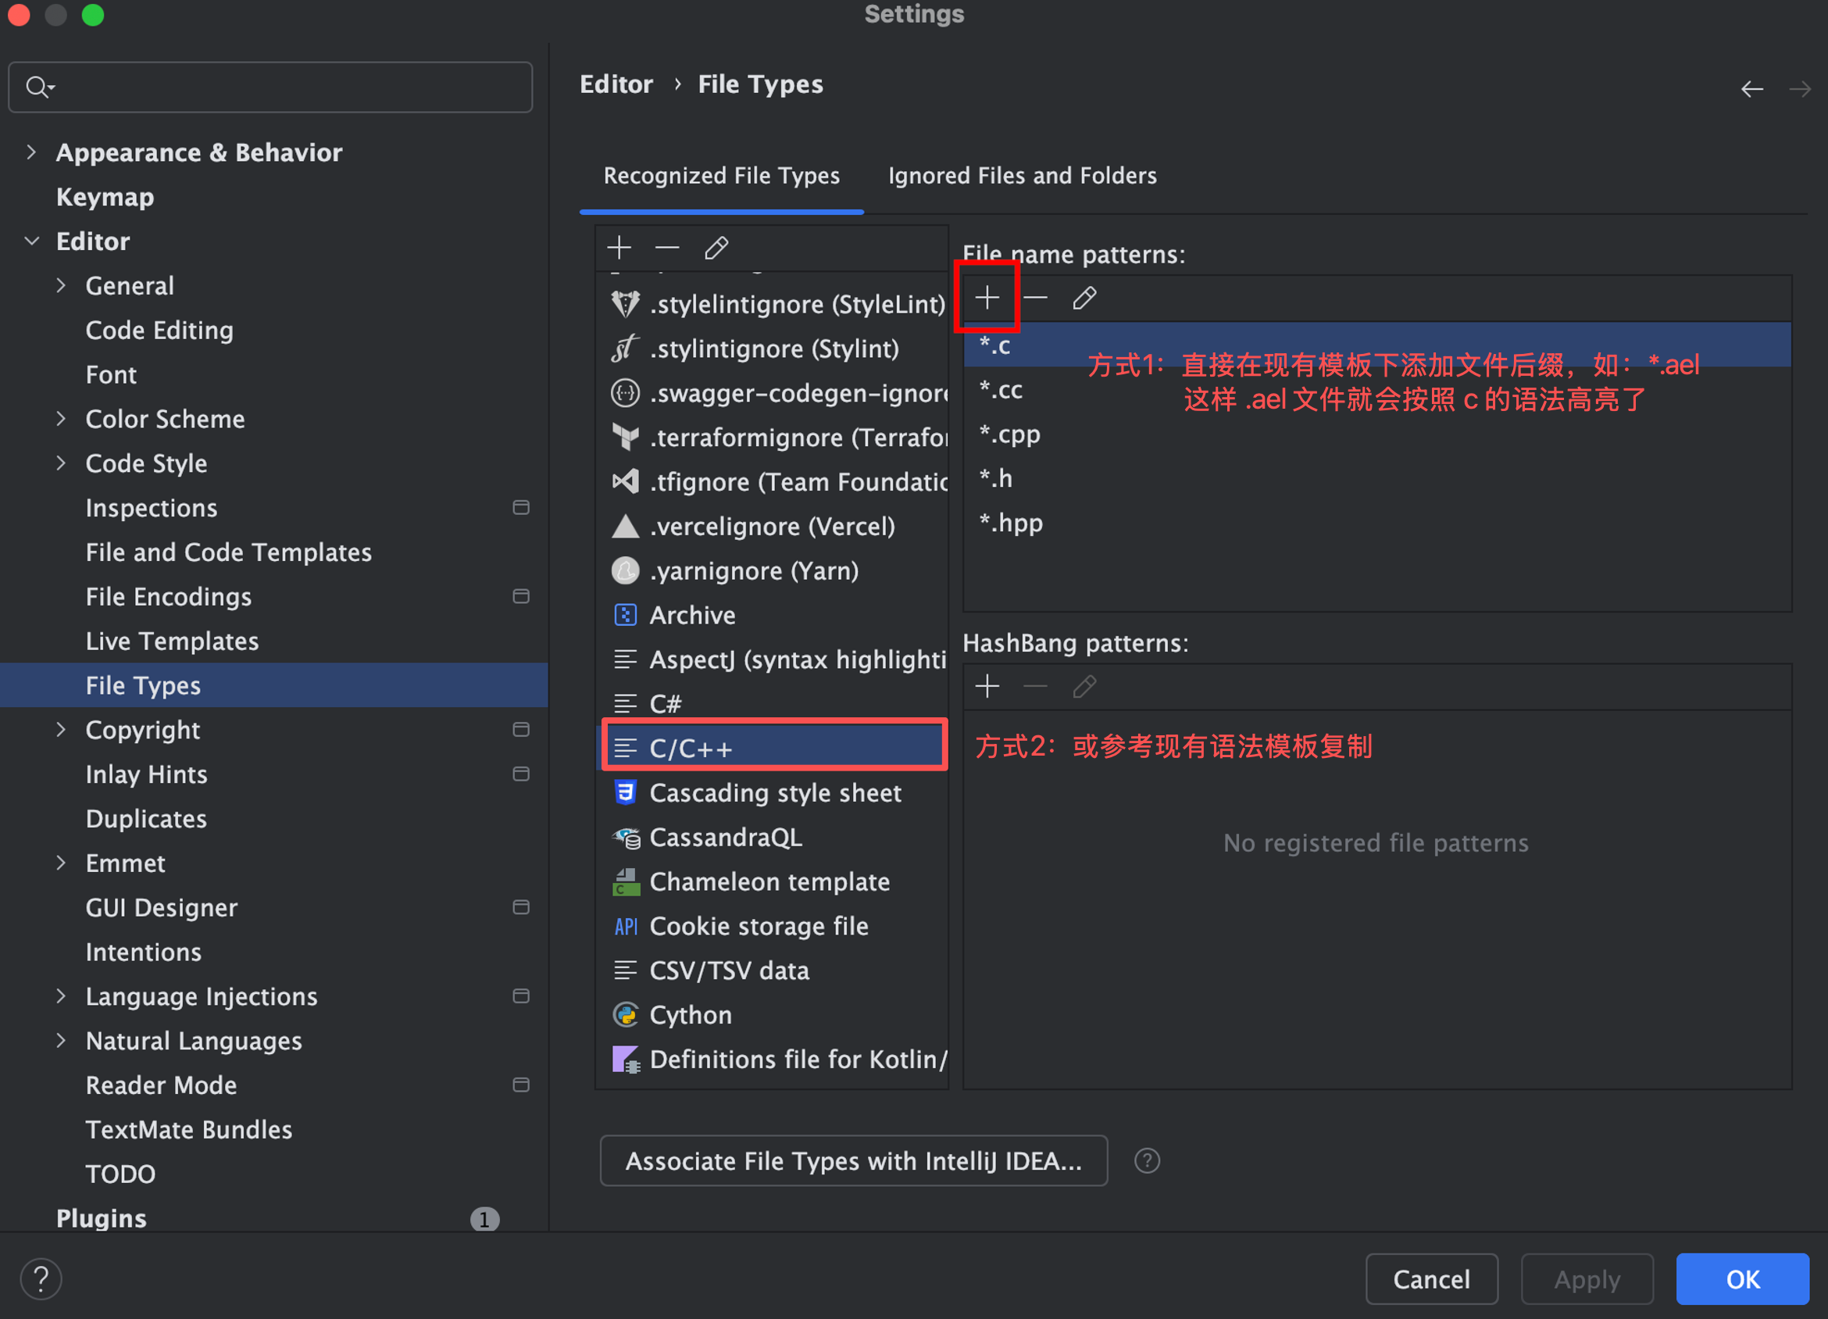1828x1319 pixels.
Task: Collapse the Editor settings tree node
Action: pos(31,241)
